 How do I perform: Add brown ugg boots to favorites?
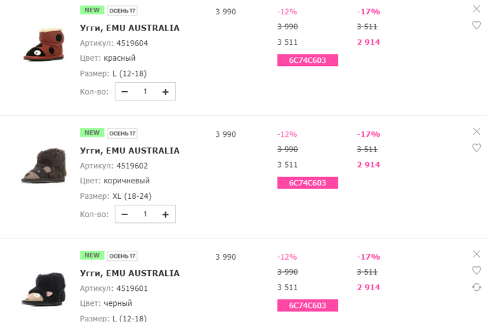click(476, 148)
